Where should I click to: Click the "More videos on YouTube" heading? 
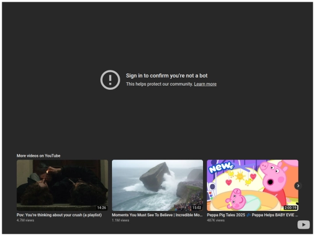[x=38, y=156]
